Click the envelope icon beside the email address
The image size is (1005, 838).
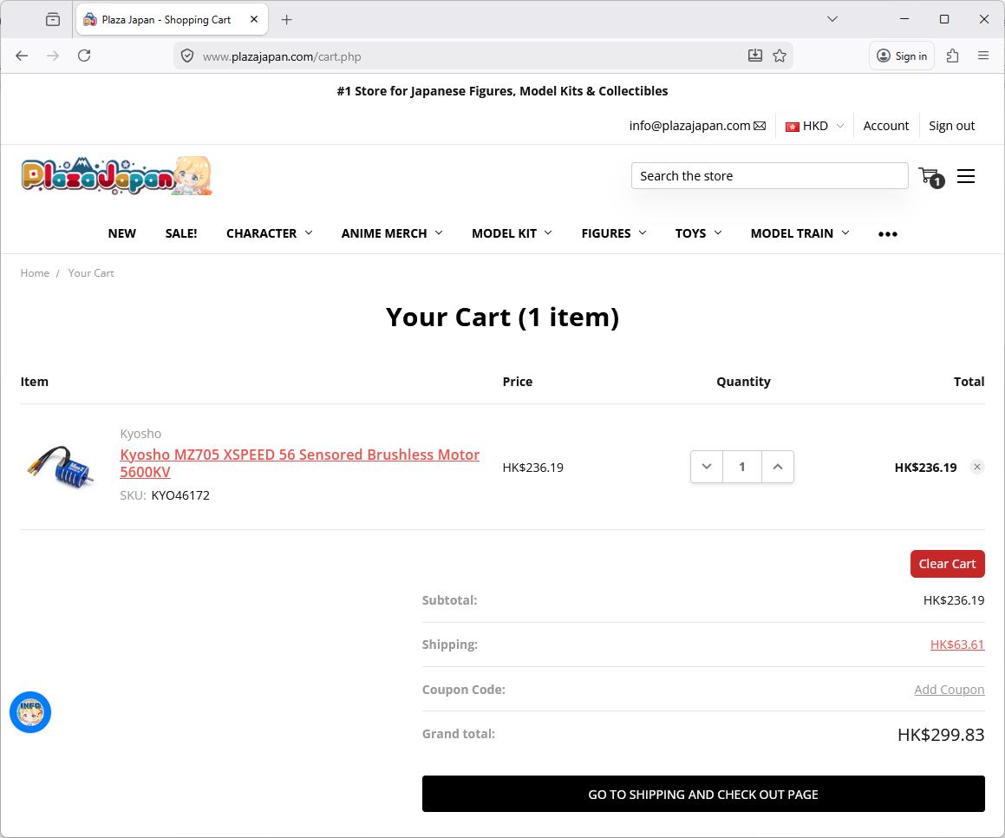tap(760, 126)
